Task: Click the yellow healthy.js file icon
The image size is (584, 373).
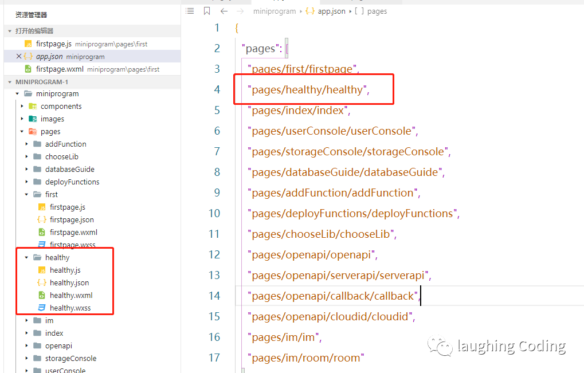Action: pyautogui.click(x=42, y=270)
